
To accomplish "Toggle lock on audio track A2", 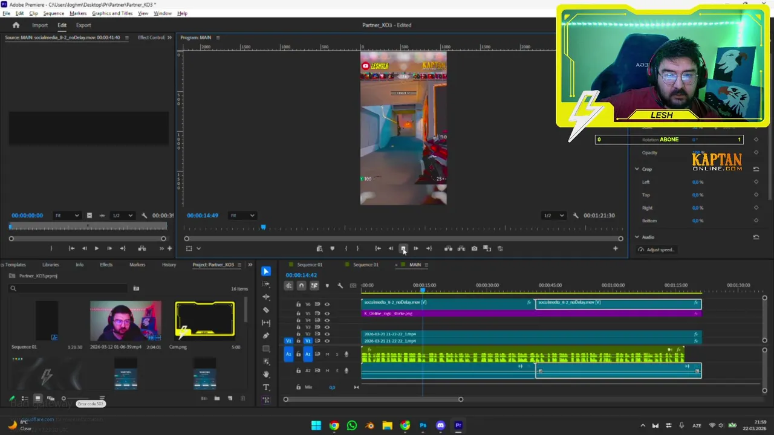I will (x=298, y=370).
